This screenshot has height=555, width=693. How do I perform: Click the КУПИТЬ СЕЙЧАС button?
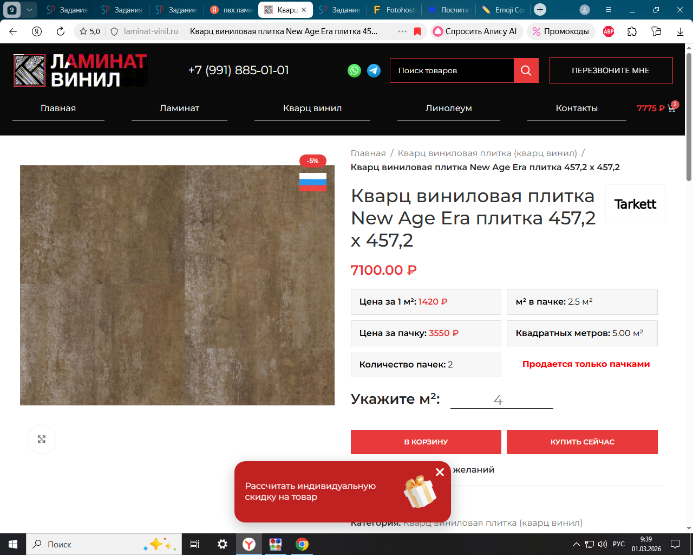(x=582, y=442)
